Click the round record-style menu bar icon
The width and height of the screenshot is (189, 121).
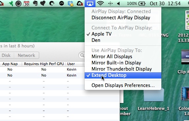coord(18,4)
